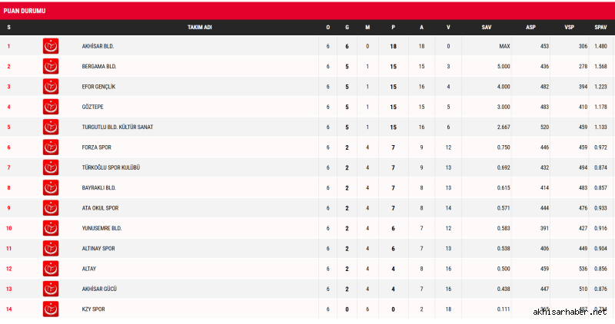Select the Ata Okul Spor team name

[100, 208]
